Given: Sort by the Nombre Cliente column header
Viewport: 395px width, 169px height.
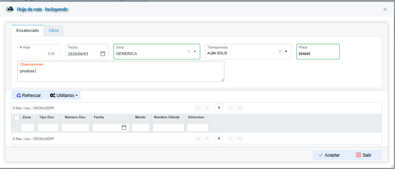Looking at the screenshot, I should point(167,117).
